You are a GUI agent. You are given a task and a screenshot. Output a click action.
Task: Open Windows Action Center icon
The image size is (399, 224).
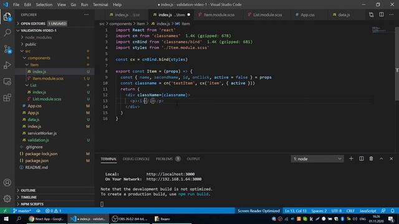[391, 219]
